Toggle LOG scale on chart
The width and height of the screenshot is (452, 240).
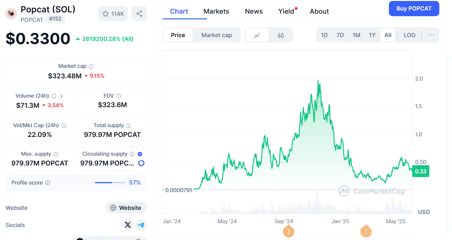coord(409,35)
